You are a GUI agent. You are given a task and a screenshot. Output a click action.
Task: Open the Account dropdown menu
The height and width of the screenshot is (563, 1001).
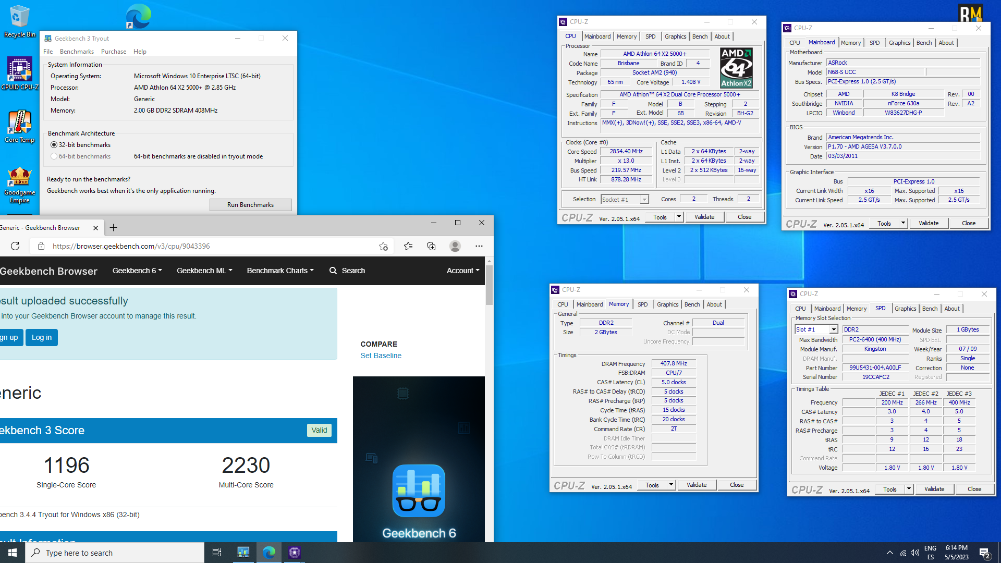[463, 271]
